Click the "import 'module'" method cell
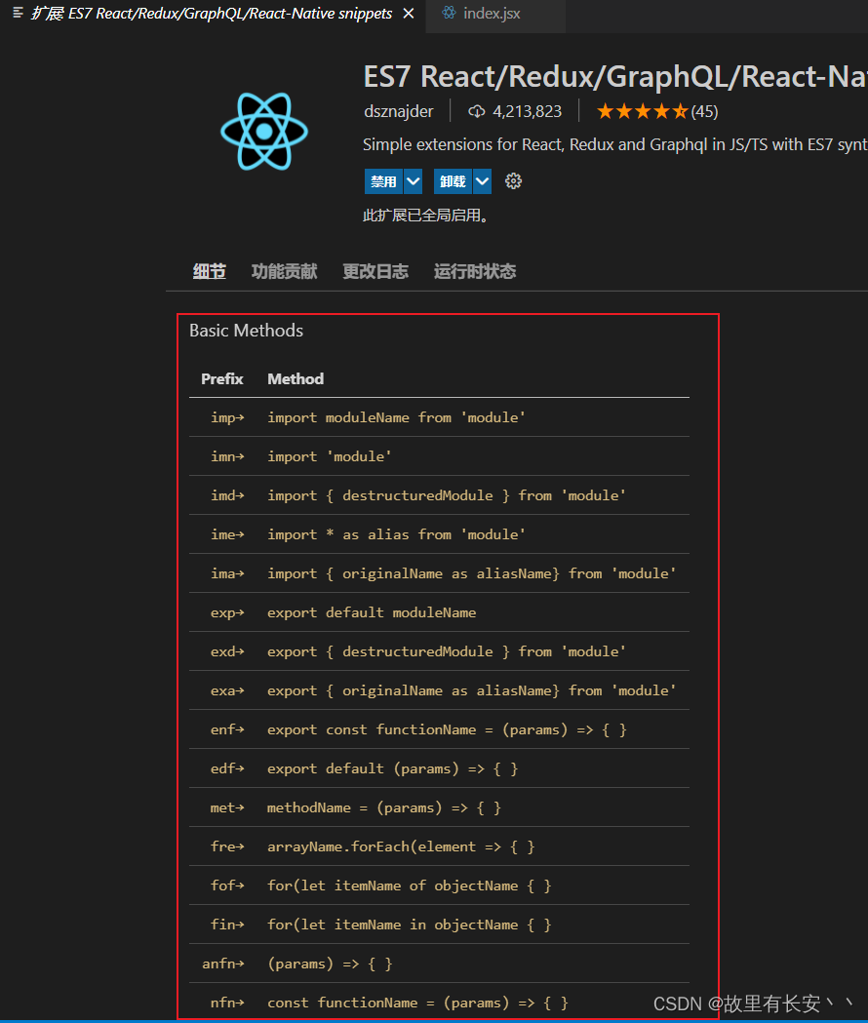 330,456
